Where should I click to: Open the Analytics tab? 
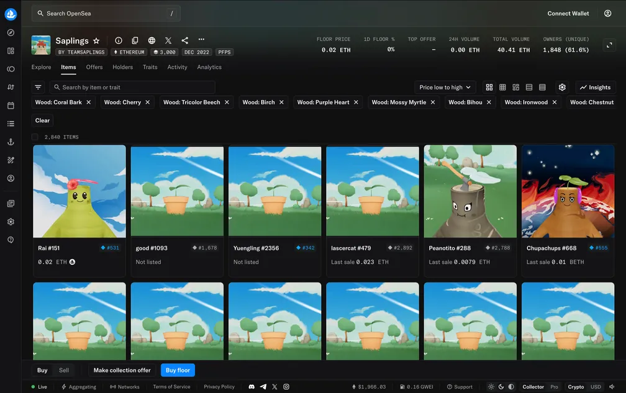click(209, 67)
